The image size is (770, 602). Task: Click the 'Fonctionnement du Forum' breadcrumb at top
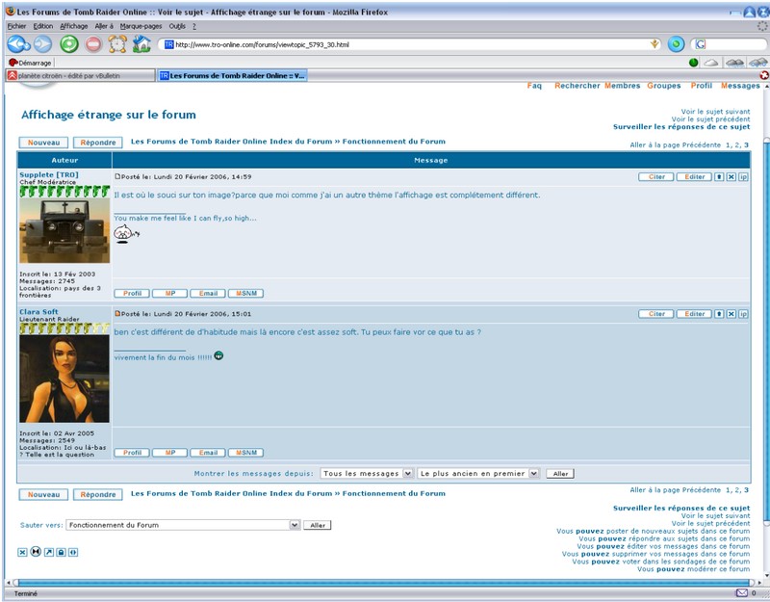click(394, 142)
